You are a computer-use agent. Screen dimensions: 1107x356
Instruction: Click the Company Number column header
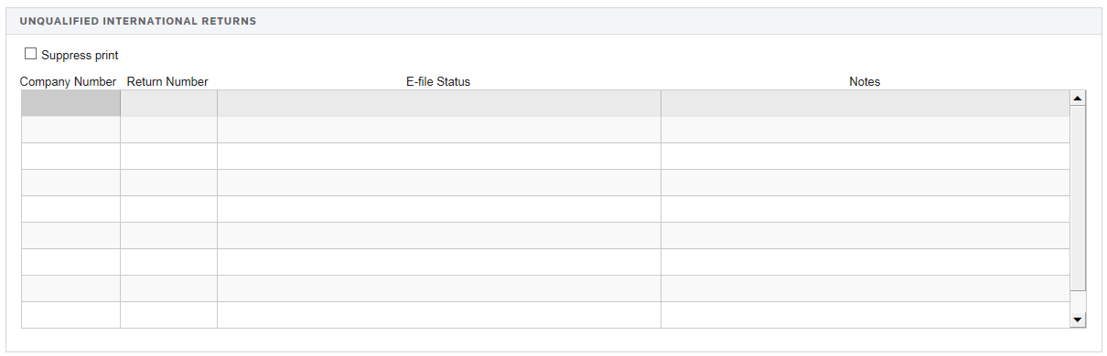pos(69,82)
